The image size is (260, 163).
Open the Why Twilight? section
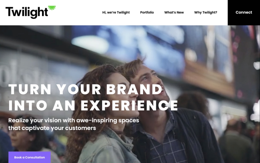(206, 13)
